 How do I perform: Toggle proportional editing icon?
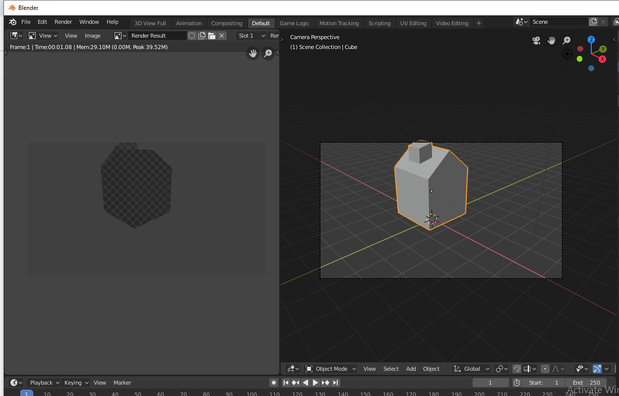[x=545, y=369]
